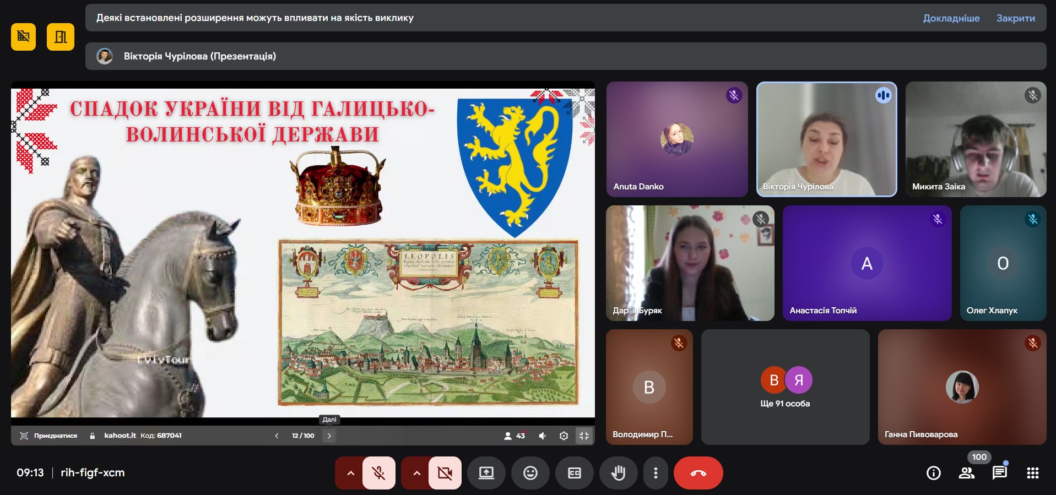The image size is (1056, 495).
Task: Open meeting details info icon
Action: tap(934, 473)
